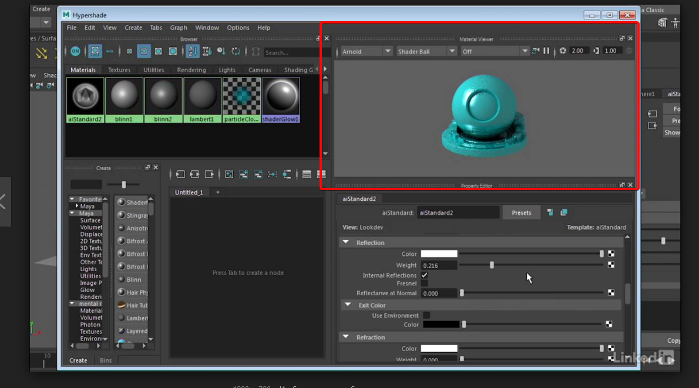Open the Tabs menu in Hypershade
This screenshot has height=388, width=699.
[x=156, y=28]
